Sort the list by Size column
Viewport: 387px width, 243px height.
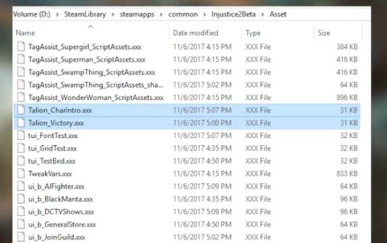click(324, 33)
